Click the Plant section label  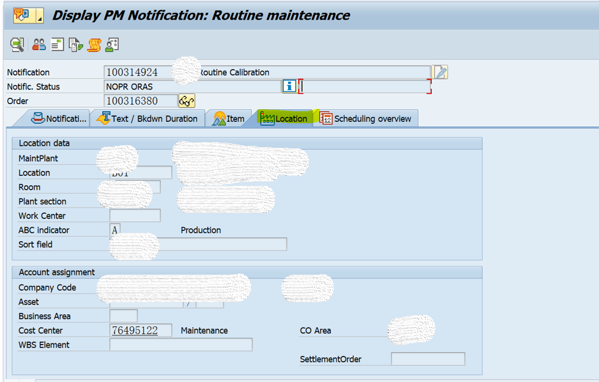click(x=43, y=201)
